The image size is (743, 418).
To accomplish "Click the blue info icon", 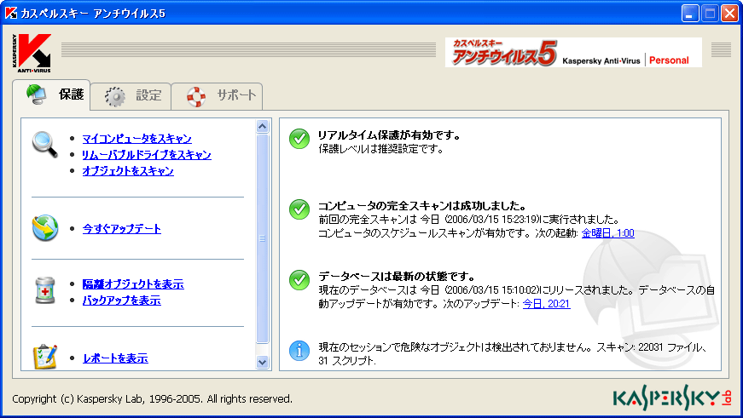I will click(299, 351).
